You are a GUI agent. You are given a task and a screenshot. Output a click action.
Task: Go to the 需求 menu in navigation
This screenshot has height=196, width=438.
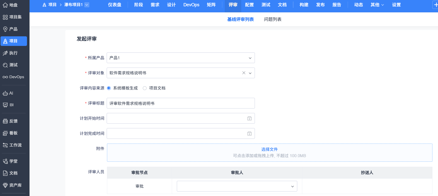(x=155, y=5)
